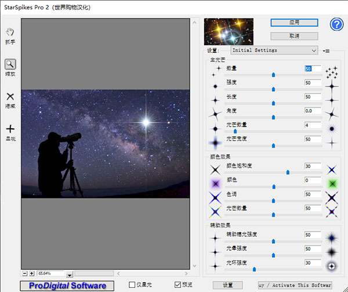Click the Activate This Software button
This screenshot has width=348, height=292.
[295, 285]
